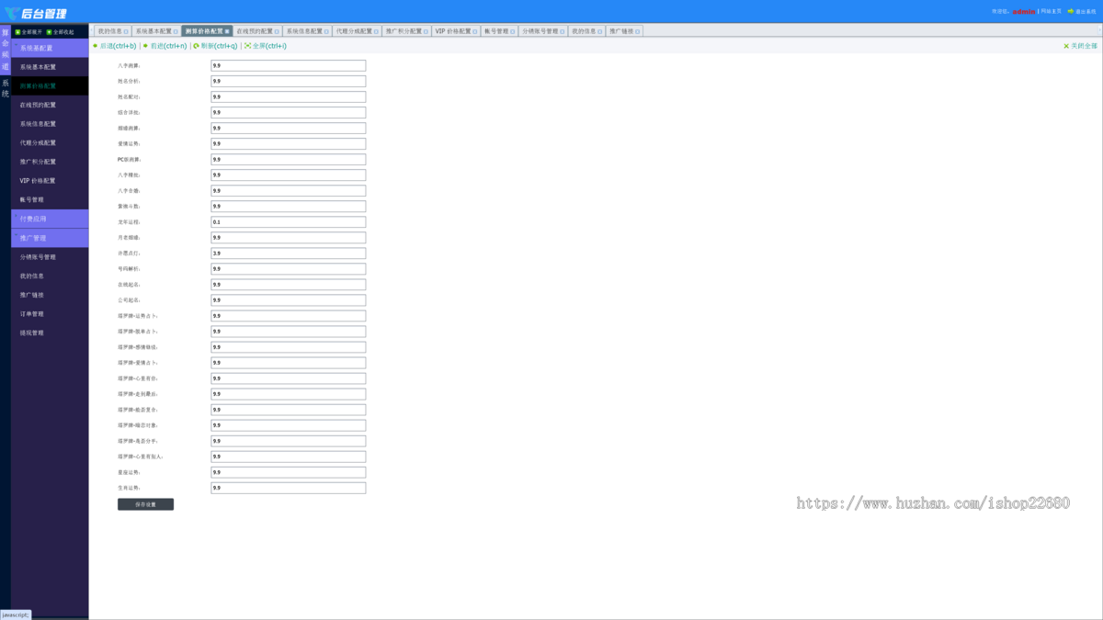Screen dimensions: 1103x620
Task: Close the 帐号管理 tab icon
Action: [512, 31]
